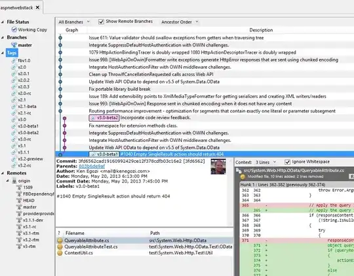Select the v3.1-rtm remote branch
Viewport: 354px width, 276px height.
click(31, 233)
